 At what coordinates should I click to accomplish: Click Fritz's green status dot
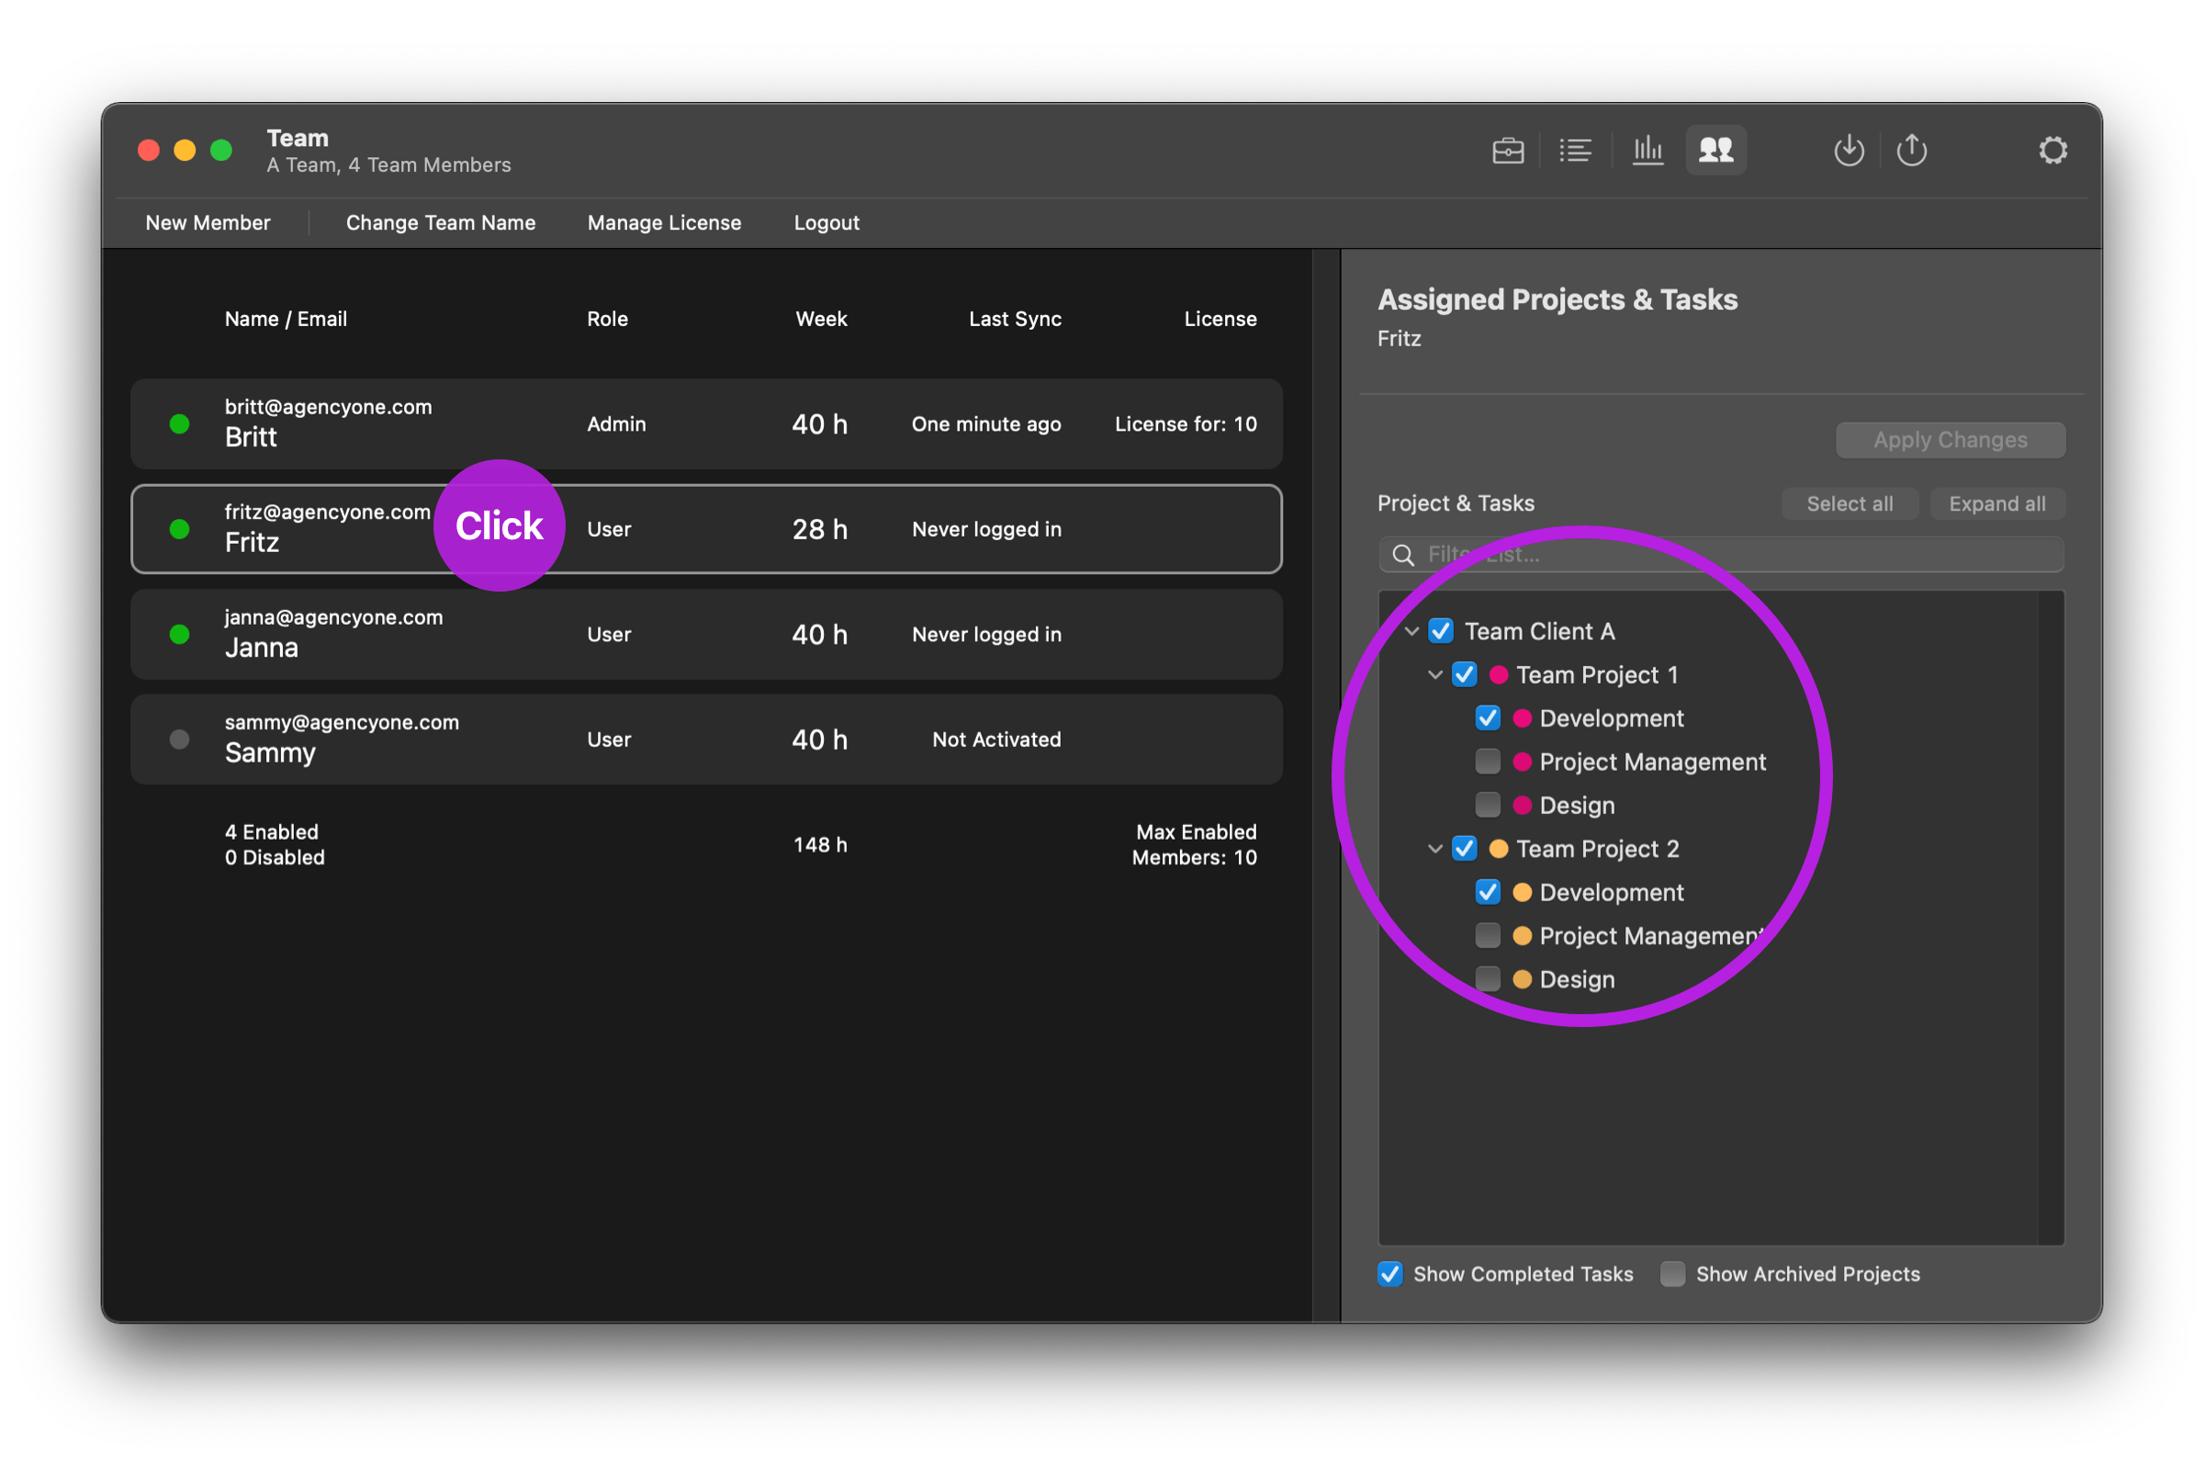180,530
